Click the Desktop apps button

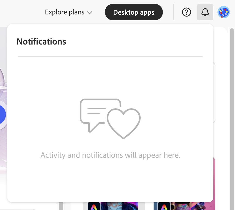[x=134, y=12]
